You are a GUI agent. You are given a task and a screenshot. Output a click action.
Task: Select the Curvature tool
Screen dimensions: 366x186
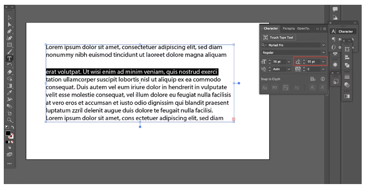tap(10, 38)
